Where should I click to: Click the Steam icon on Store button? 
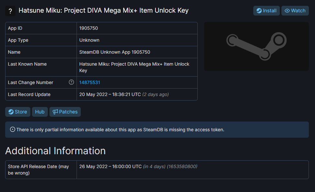(11, 112)
